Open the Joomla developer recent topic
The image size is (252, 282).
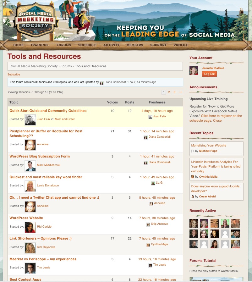[x=215, y=189]
